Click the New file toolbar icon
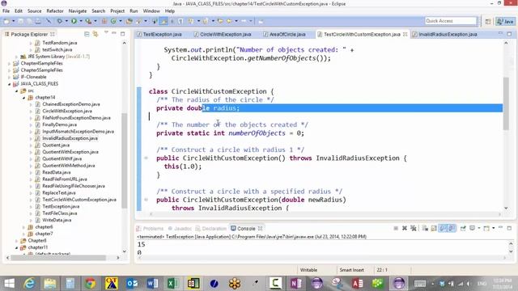Screen dimensions: 518x291 click(x=6, y=21)
